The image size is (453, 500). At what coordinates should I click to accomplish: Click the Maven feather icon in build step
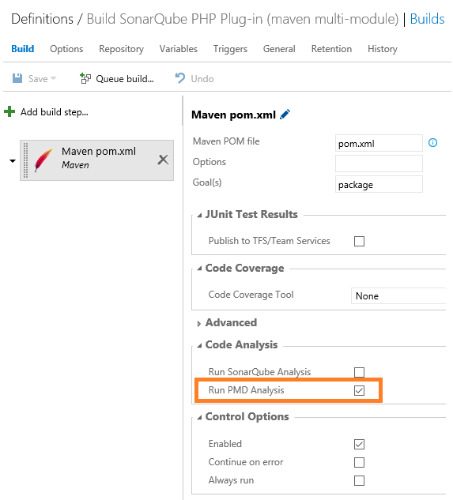point(43,160)
